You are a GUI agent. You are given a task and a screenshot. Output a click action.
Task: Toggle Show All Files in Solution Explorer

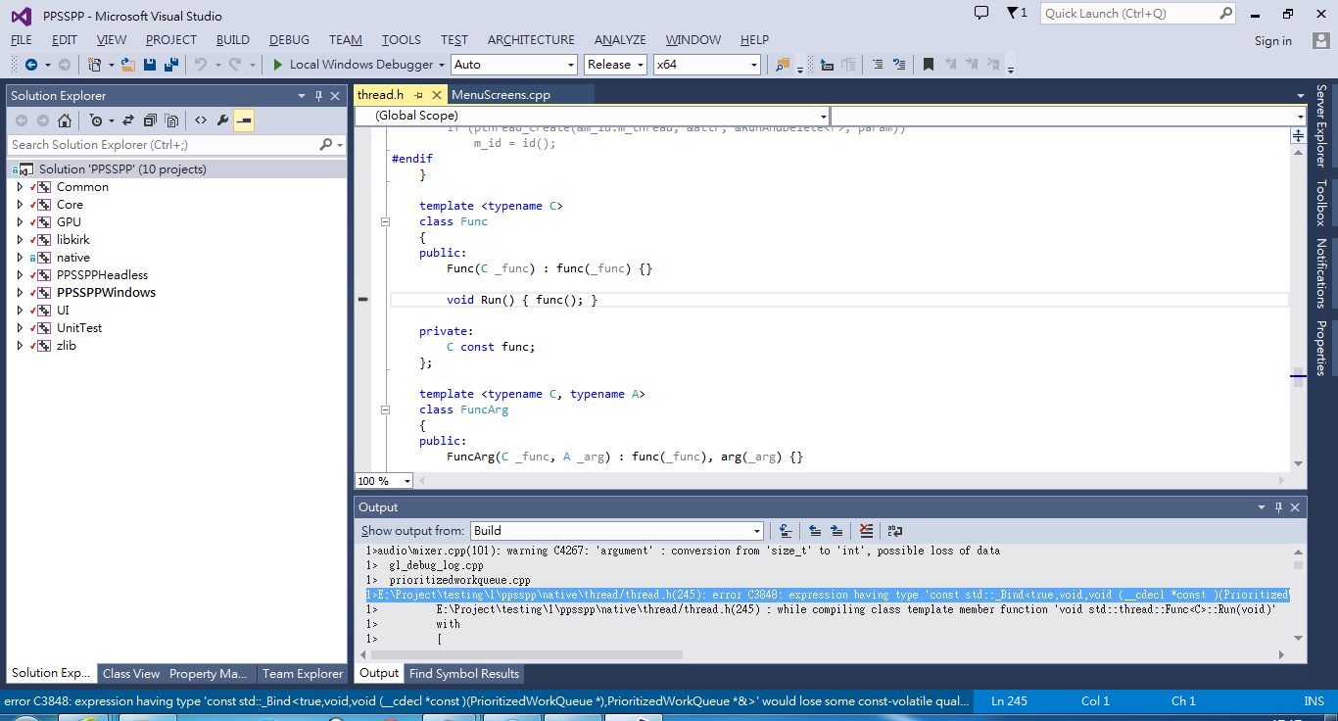[x=172, y=120]
